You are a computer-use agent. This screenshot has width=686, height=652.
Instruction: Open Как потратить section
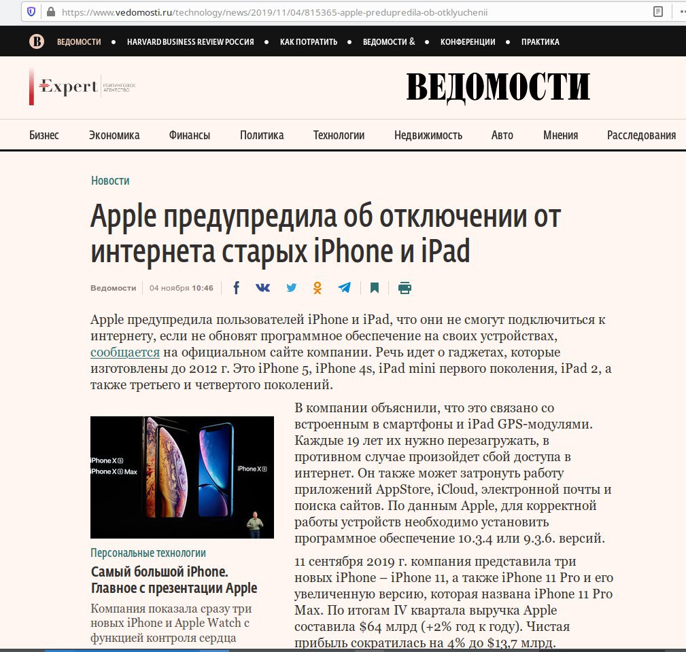pyautogui.click(x=309, y=42)
